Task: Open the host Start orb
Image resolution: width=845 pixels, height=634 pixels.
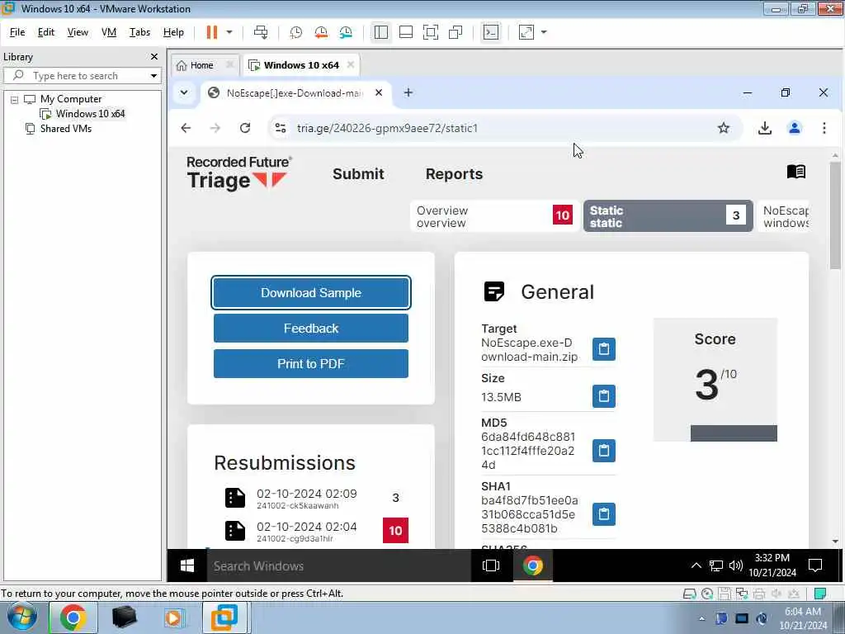Action: coord(21,617)
